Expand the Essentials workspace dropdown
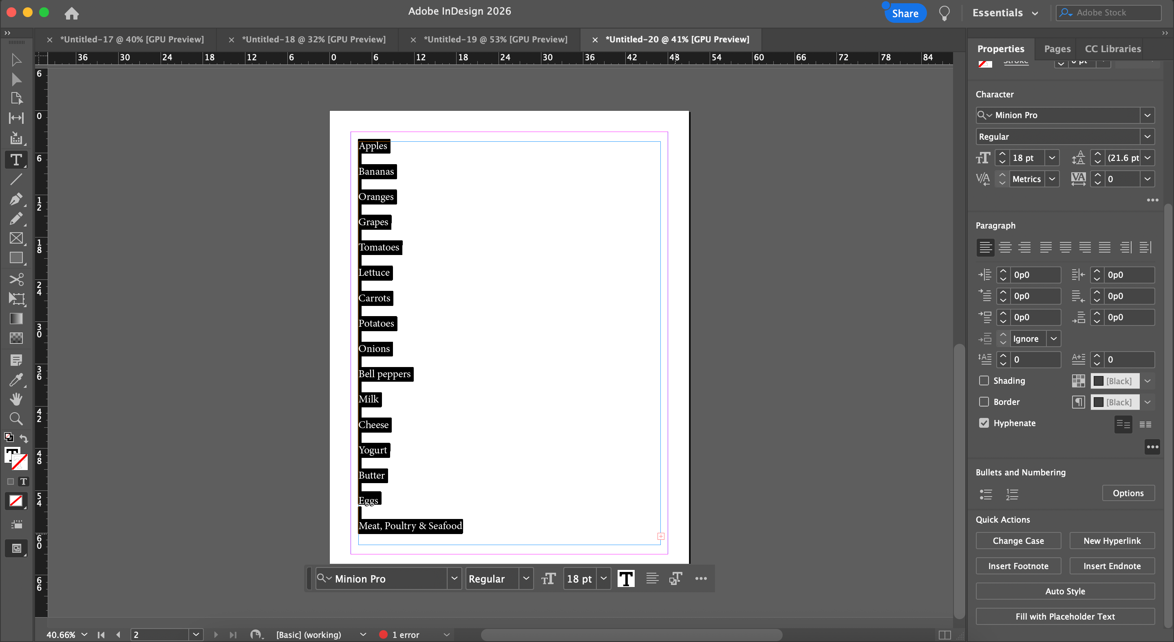The height and width of the screenshot is (642, 1174). coord(1035,13)
